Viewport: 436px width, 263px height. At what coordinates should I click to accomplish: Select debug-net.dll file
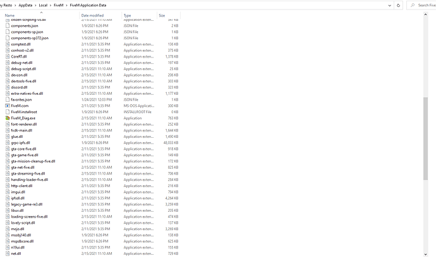[x=21, y=63]
